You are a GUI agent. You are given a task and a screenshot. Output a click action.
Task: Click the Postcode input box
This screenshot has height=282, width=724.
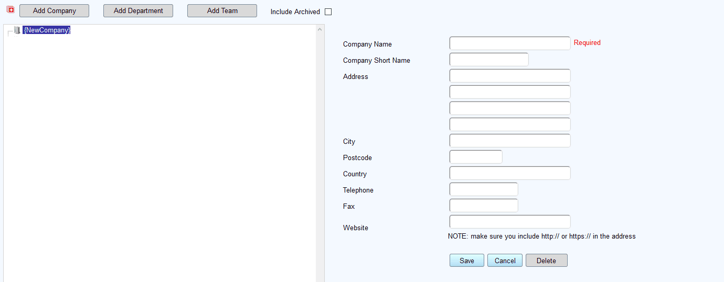pos(476,157)
